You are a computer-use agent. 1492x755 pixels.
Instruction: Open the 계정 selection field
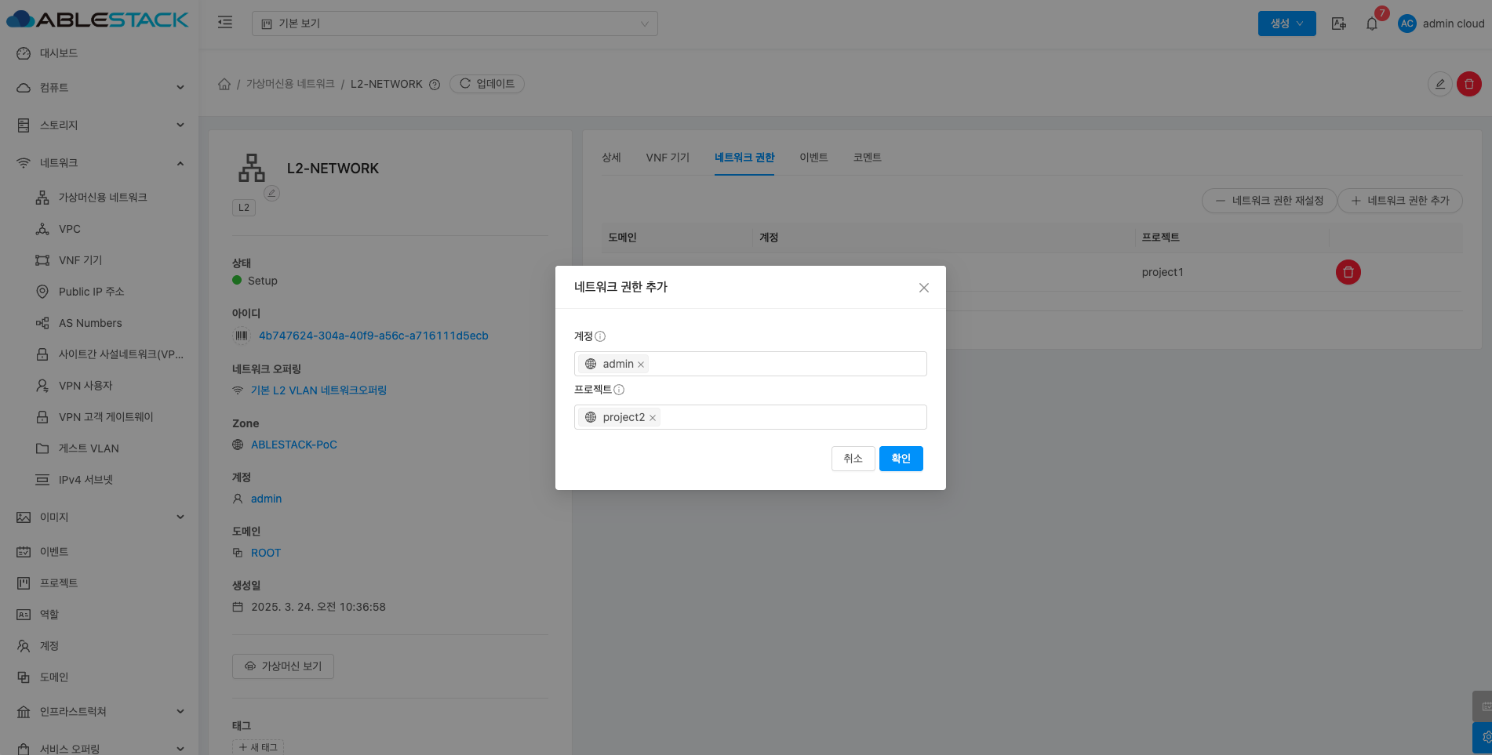(751, 364)
